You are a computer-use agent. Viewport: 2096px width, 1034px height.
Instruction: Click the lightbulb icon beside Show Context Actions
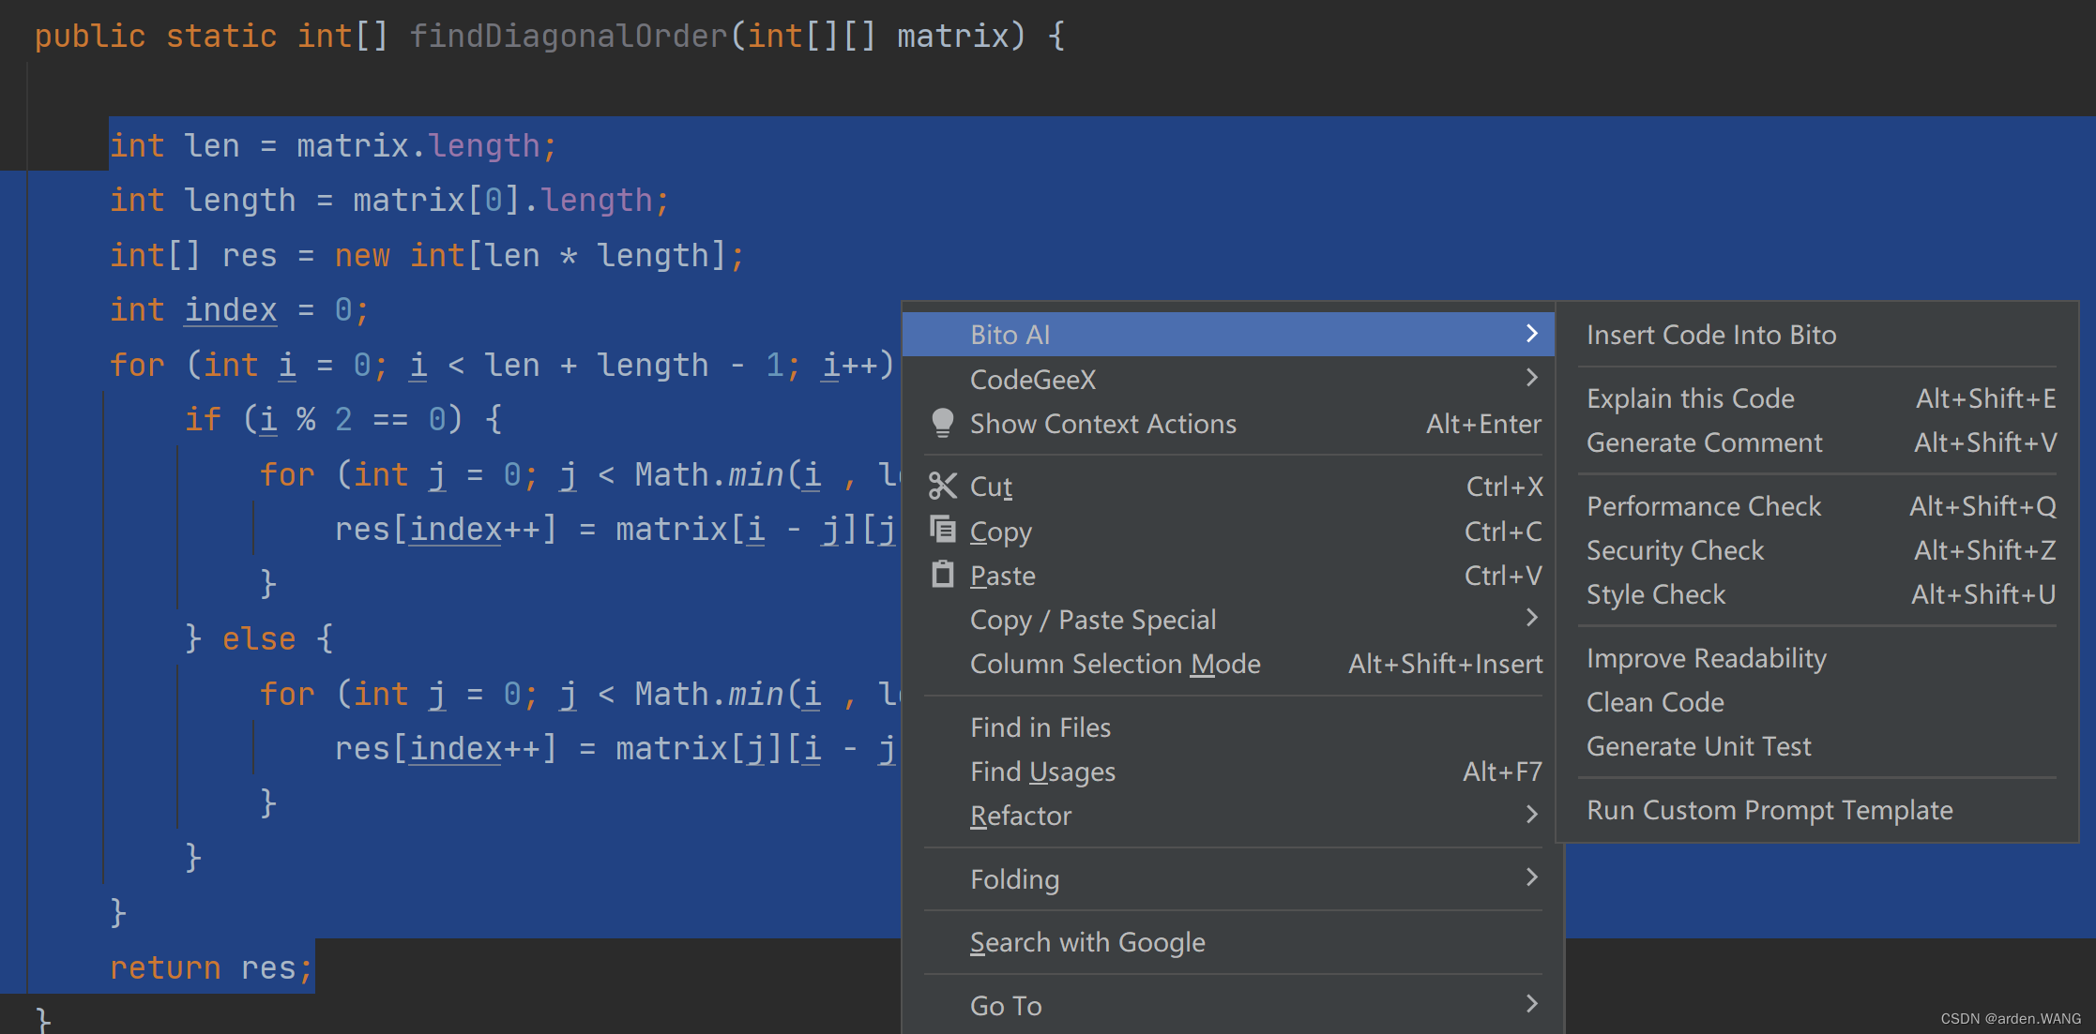(x=942, y=424)
